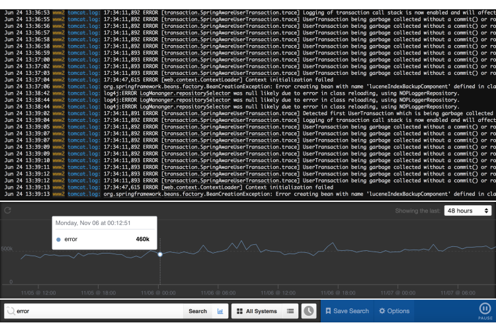Viewport: 496px width, 331px height.
Task: Pause the live log tail
Action: click(483, 310)
